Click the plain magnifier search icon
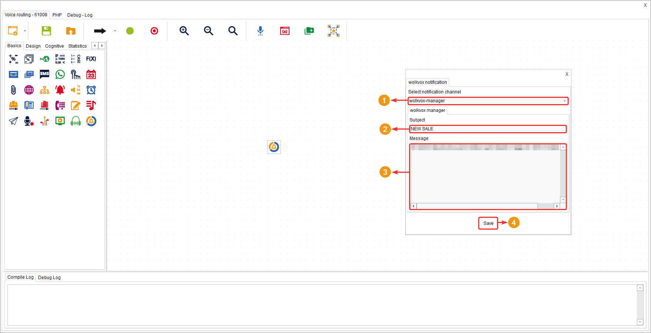 (x=233, y=31)
